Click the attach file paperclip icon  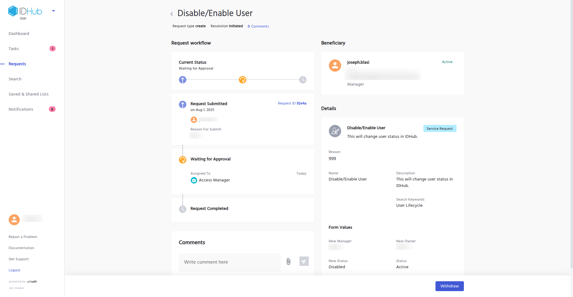288,261
